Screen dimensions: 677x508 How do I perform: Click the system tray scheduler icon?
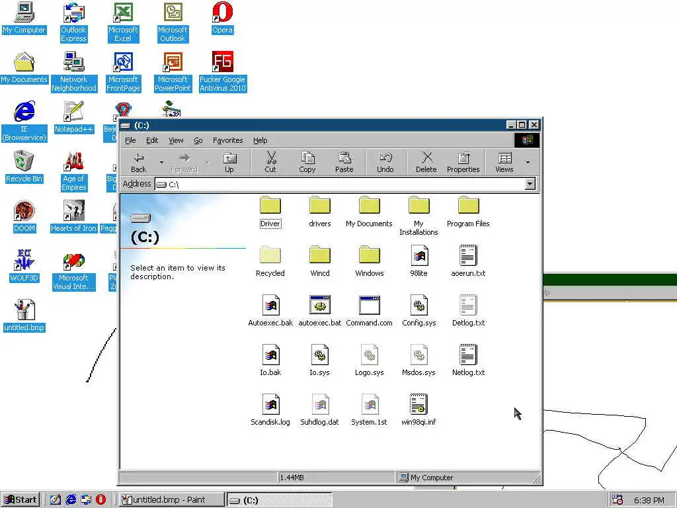pyautogui.click(x=617, y=500)
